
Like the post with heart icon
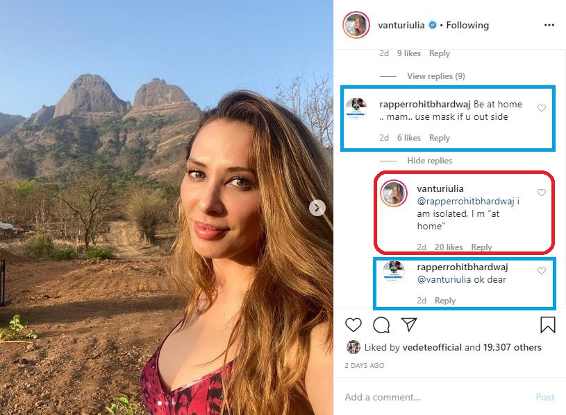click(353, 325)
